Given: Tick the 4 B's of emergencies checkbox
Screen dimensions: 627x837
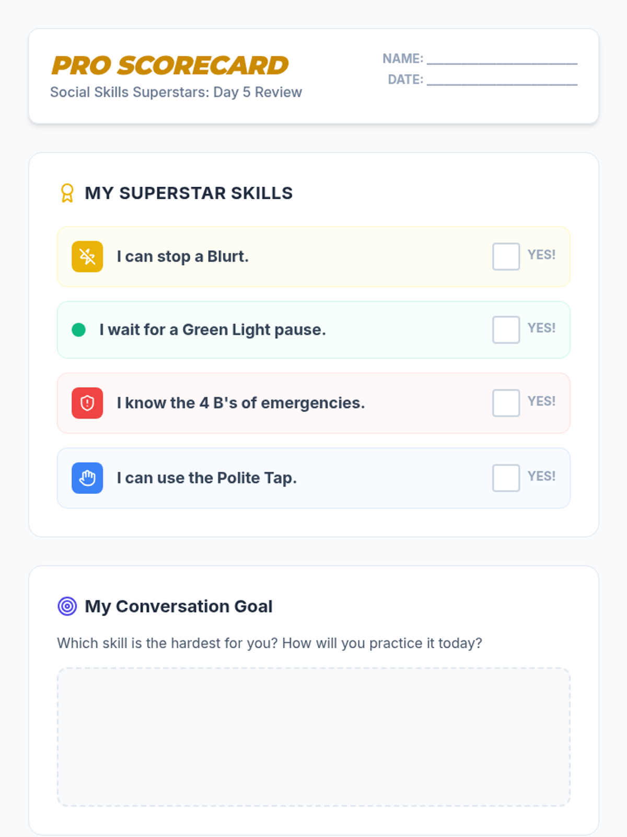Looking at the screenshot, I should coord(506,403).
